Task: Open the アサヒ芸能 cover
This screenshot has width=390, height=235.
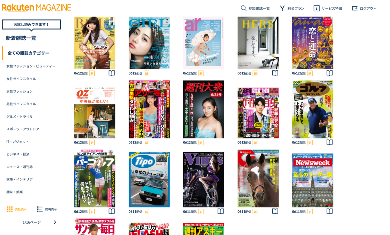Action: click(149, 109)
